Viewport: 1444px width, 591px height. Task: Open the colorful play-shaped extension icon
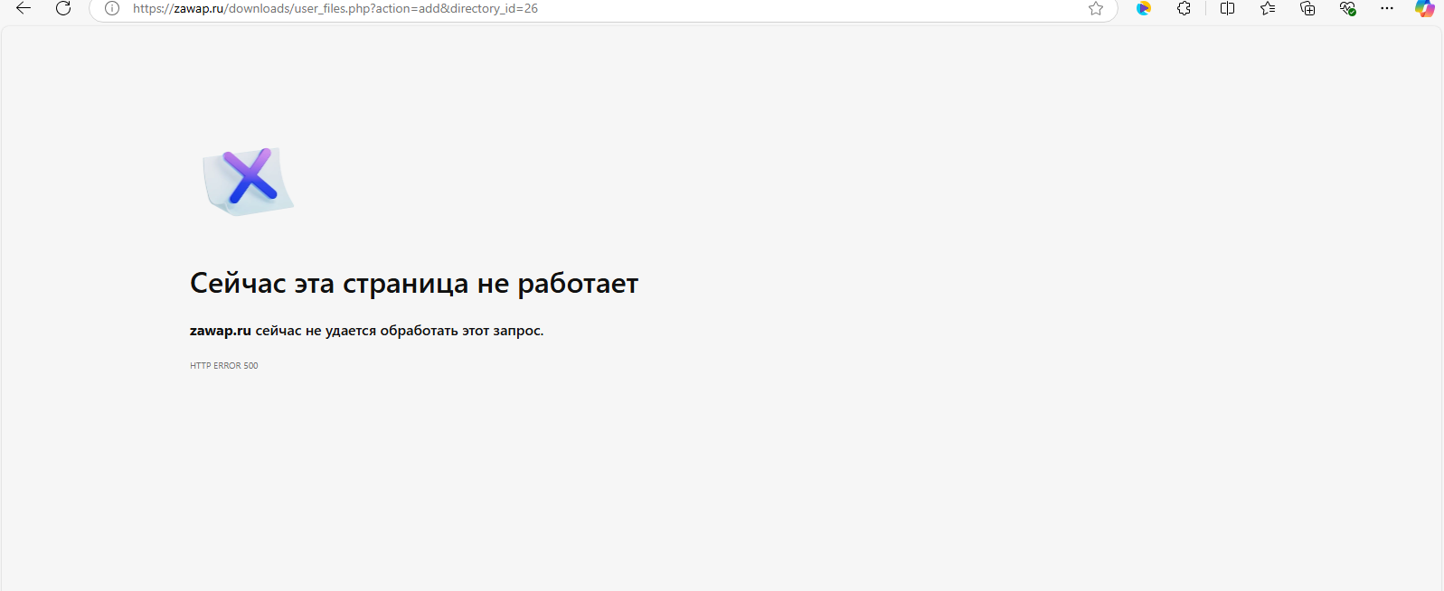(x=1144, y=8)
